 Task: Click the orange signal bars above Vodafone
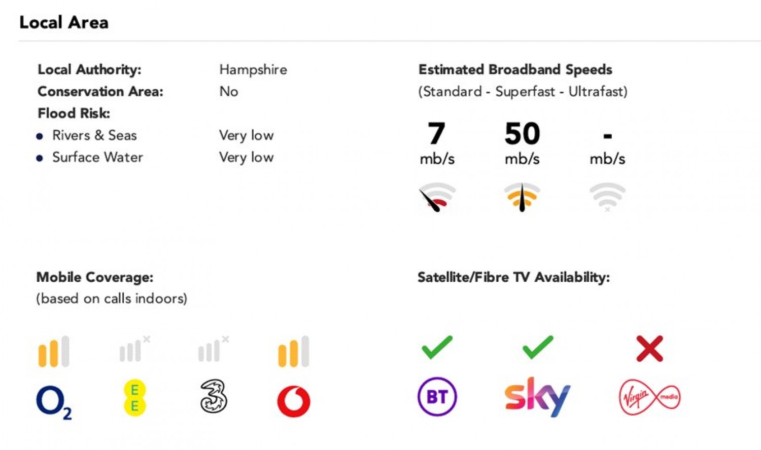point(293,351)
